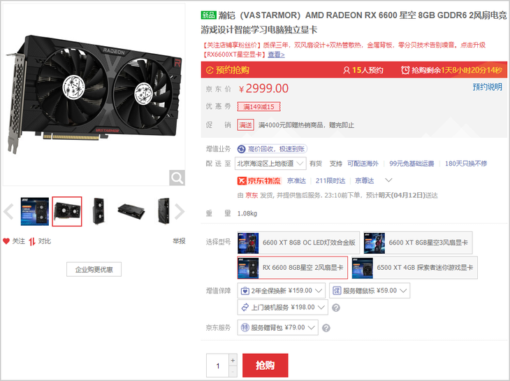This screenshot has width=510, height=381.
Task: Select model 6600 XT 8GB星空3风扇显卡
Action: [418, 243]
